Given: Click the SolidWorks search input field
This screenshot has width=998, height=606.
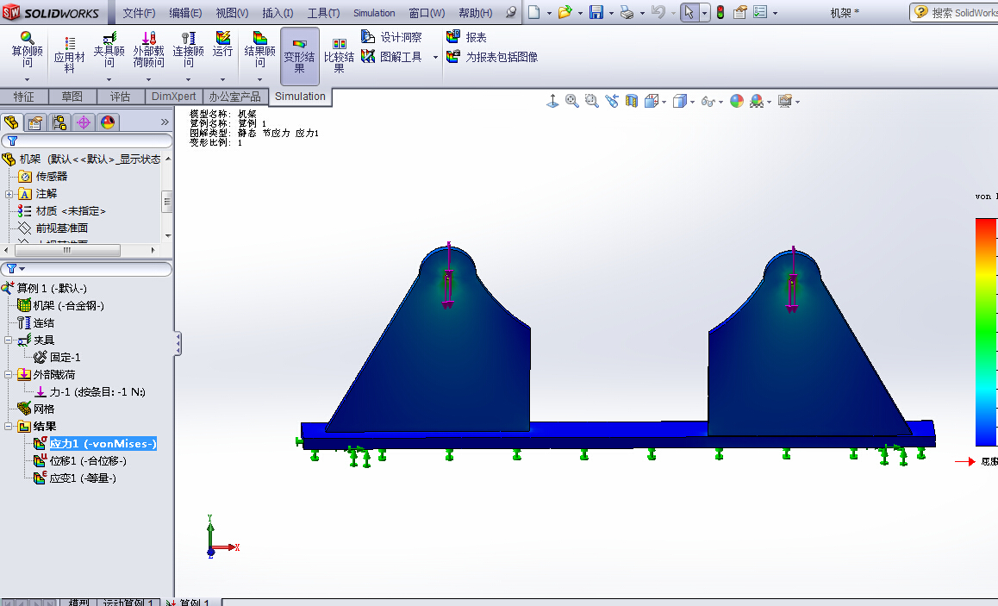Looking at the screenshot, I should point(964,12).
